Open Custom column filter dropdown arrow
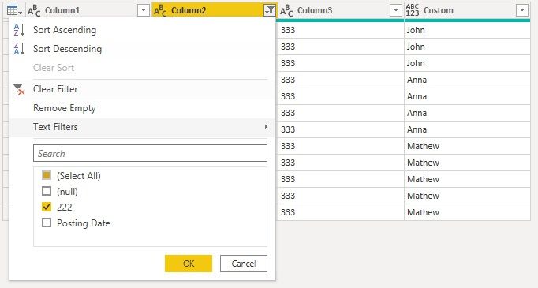This screenshot has height=288, width=538. click(x=522, y=10)
